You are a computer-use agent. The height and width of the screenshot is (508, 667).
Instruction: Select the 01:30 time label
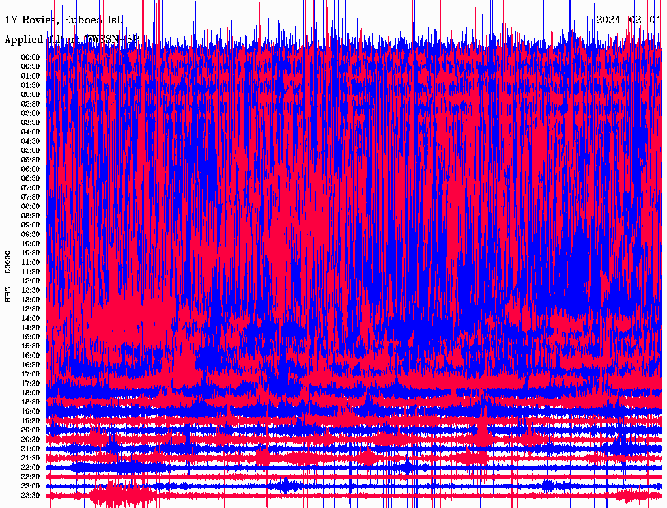31,85
